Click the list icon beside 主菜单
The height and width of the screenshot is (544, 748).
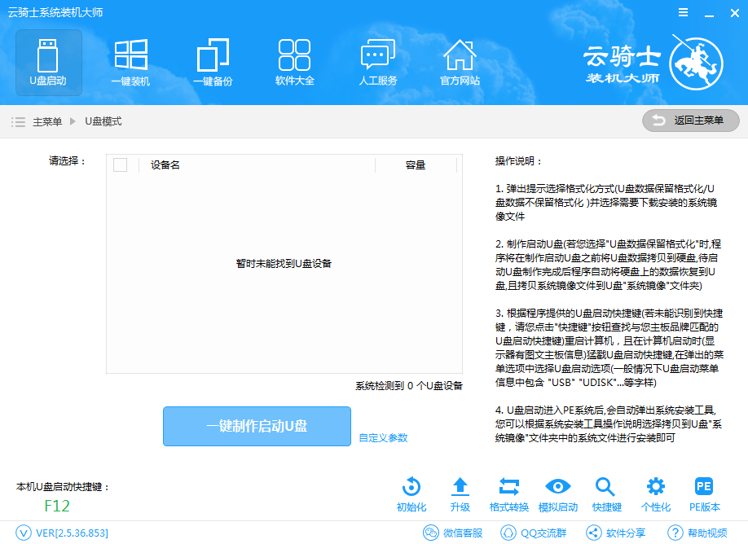tap(18, 122)
